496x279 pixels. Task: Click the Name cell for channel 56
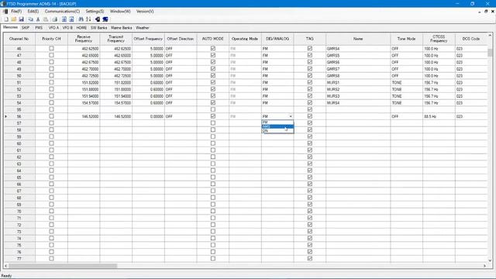358,116
